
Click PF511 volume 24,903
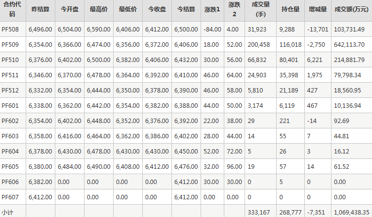tap(257, 75)
